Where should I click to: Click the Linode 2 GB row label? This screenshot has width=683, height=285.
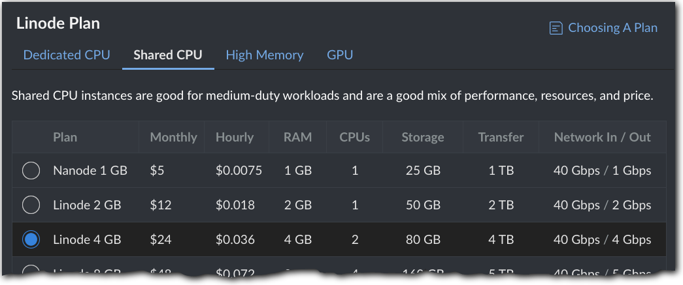[x=87, y=205]
